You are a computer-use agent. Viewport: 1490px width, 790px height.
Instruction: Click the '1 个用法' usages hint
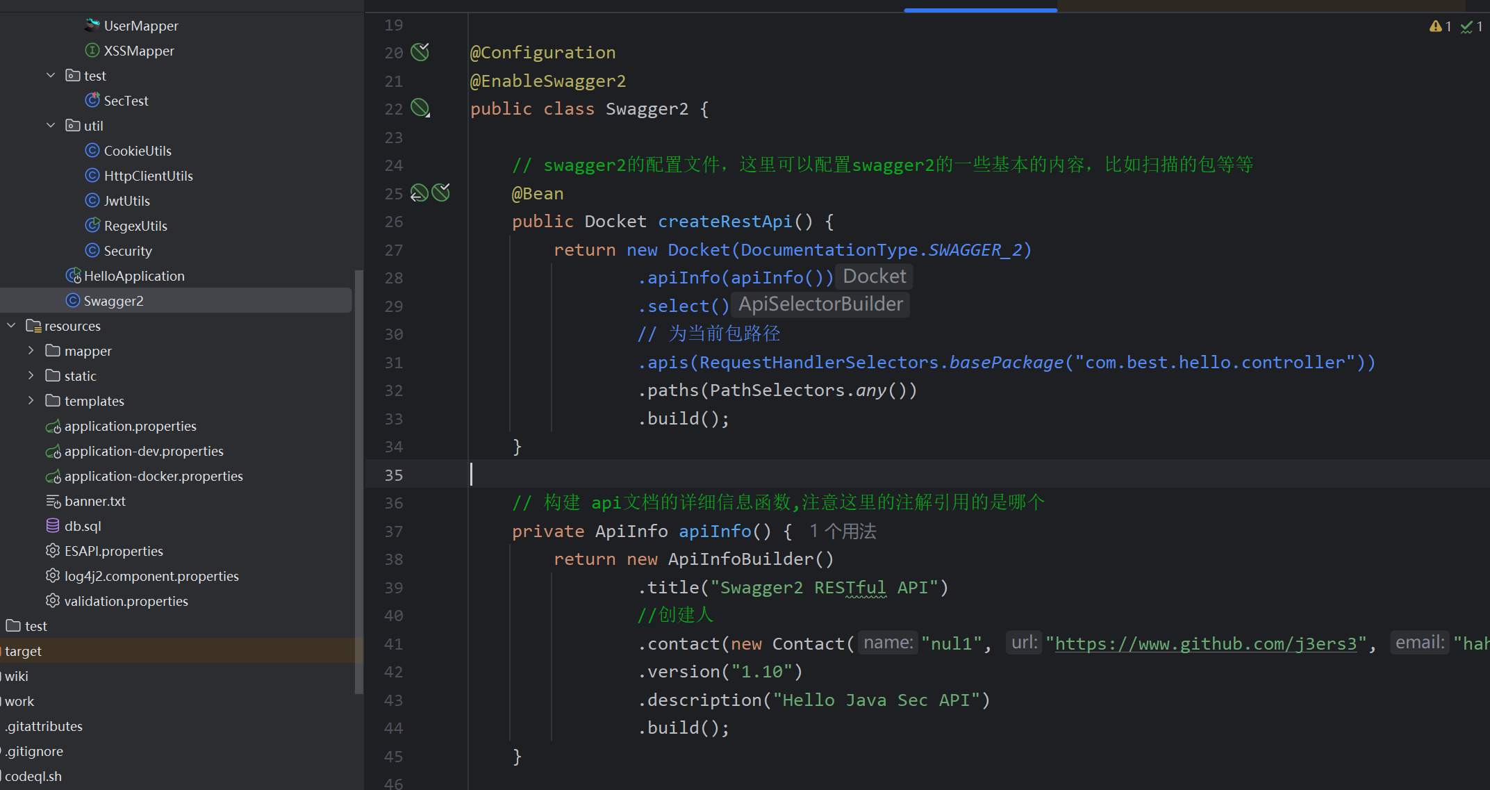(843, 532)
